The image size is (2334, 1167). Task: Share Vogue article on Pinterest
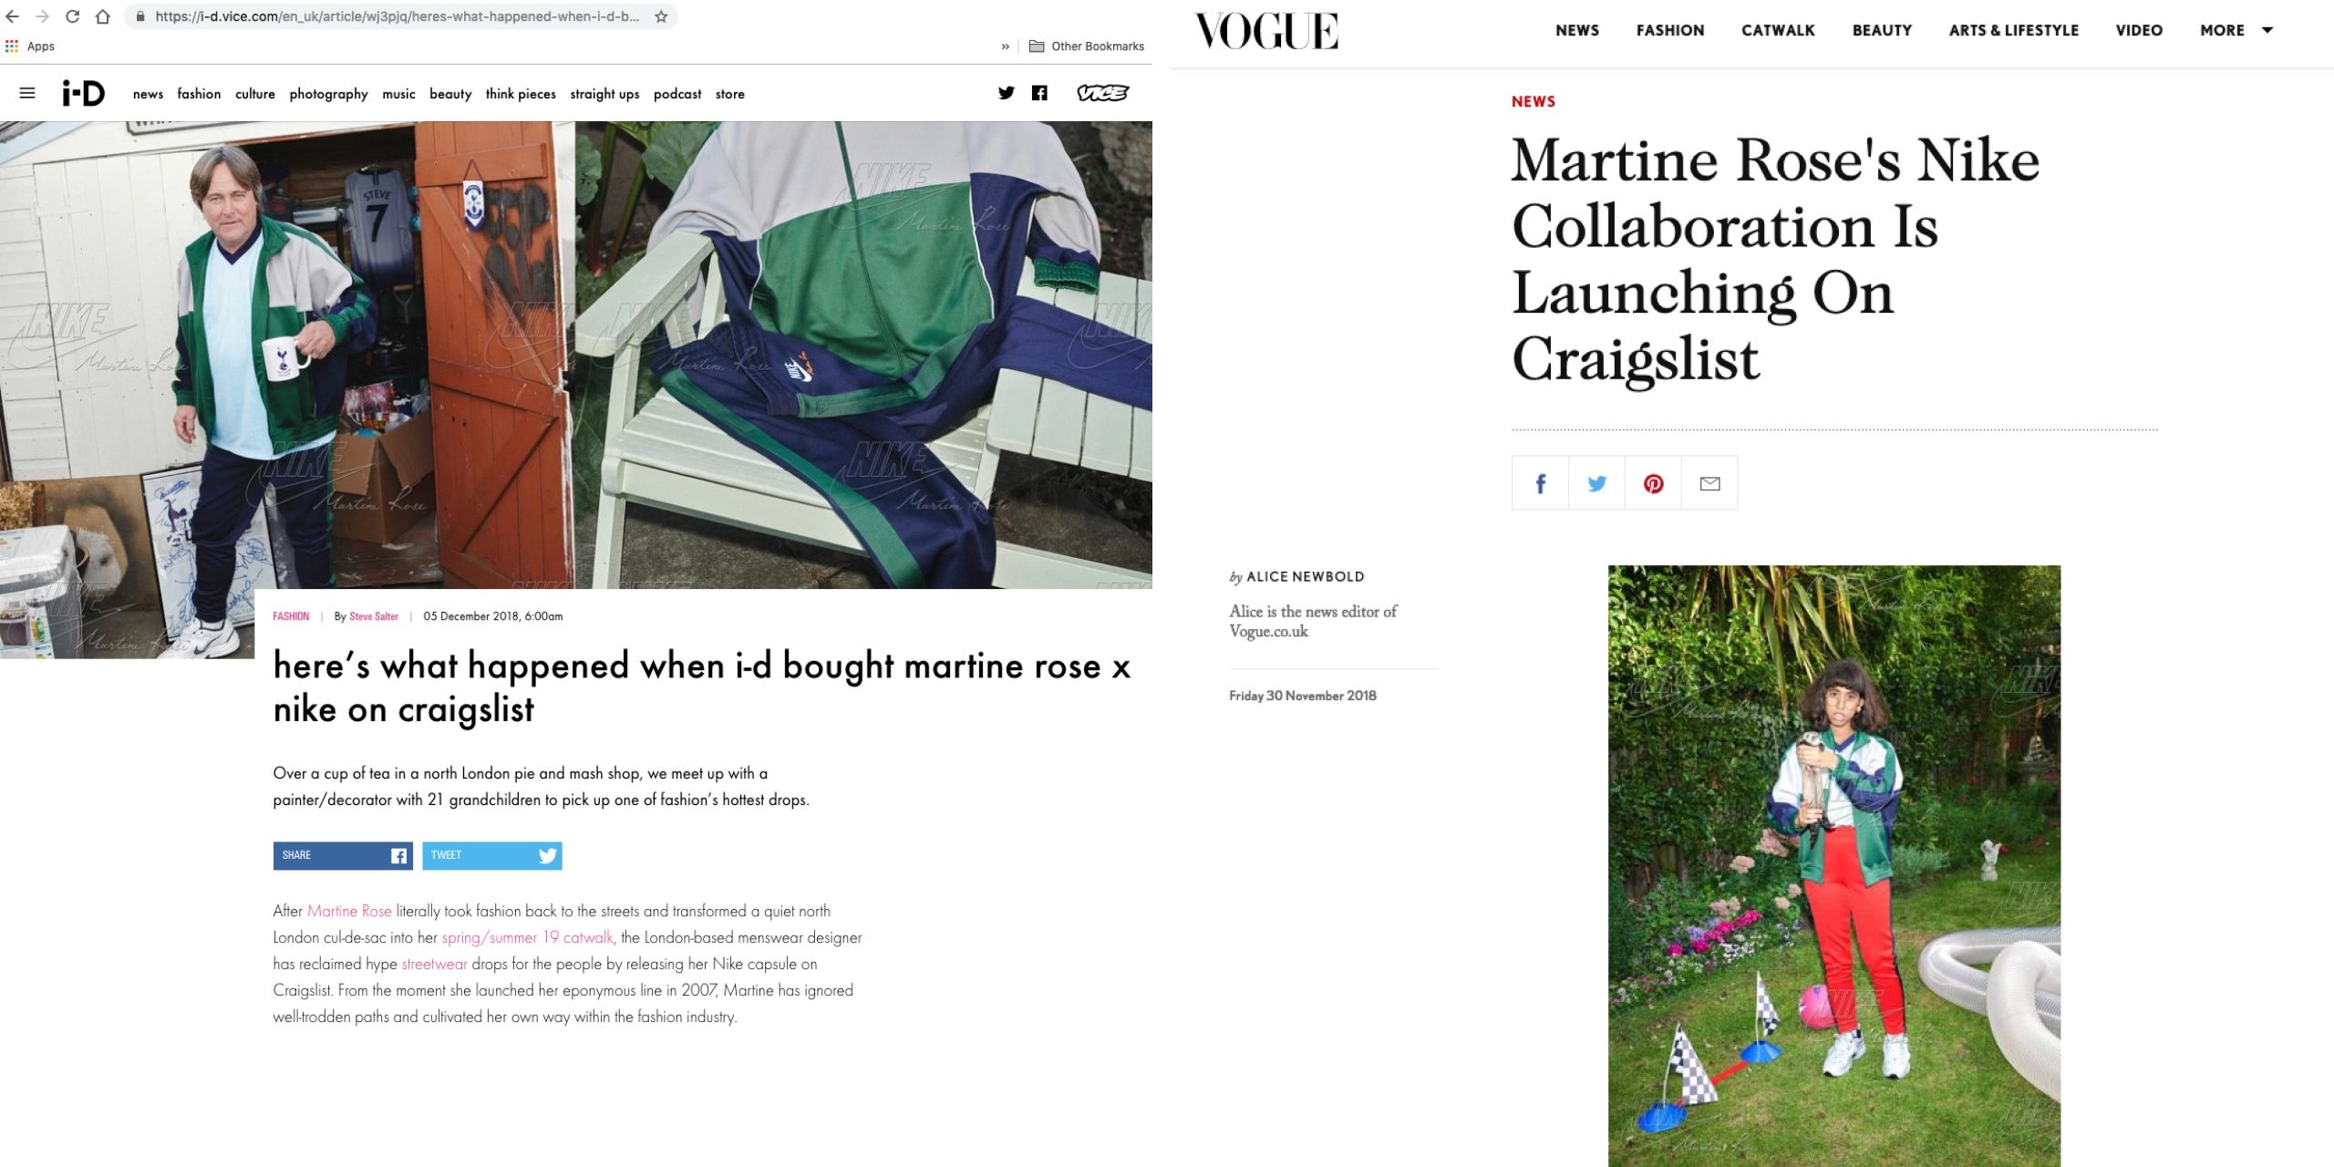(x=1653, y=483)
